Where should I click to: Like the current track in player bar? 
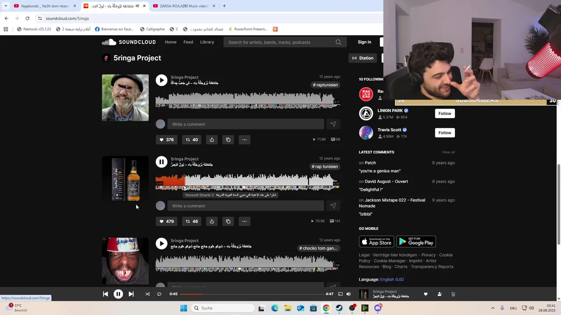coord(425,294)
